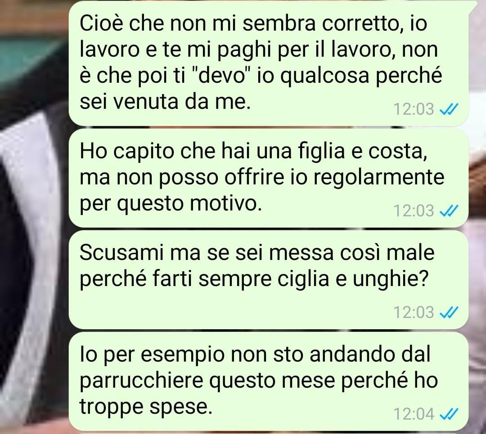Tap the double check at 12:04 message

click(x=449, y=414)
